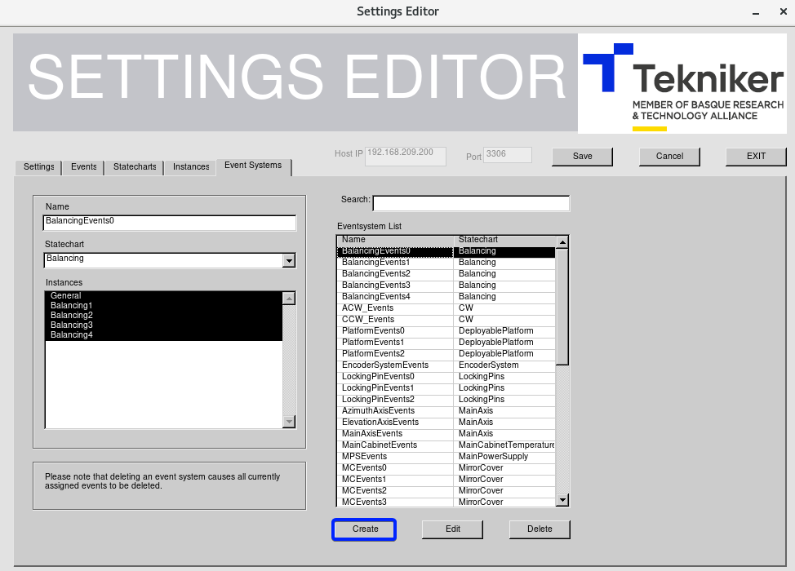Select the BalancingEvents4 row

tap(446, 297)
